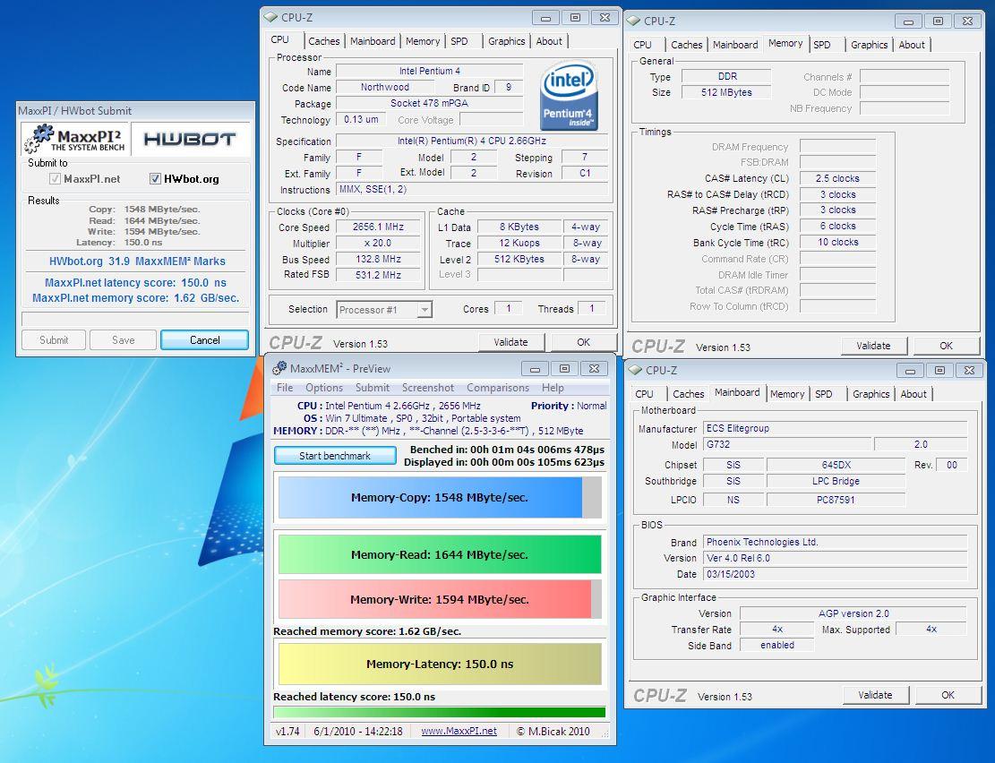Click the MaxxMEM² PreView title bar icon
Viewport: 995px width, 763px height.
279,368
